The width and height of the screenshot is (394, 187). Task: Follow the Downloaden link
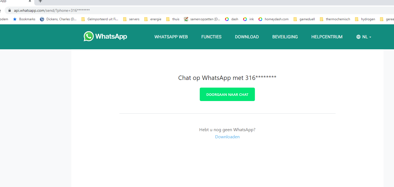(x=227, y=137)
